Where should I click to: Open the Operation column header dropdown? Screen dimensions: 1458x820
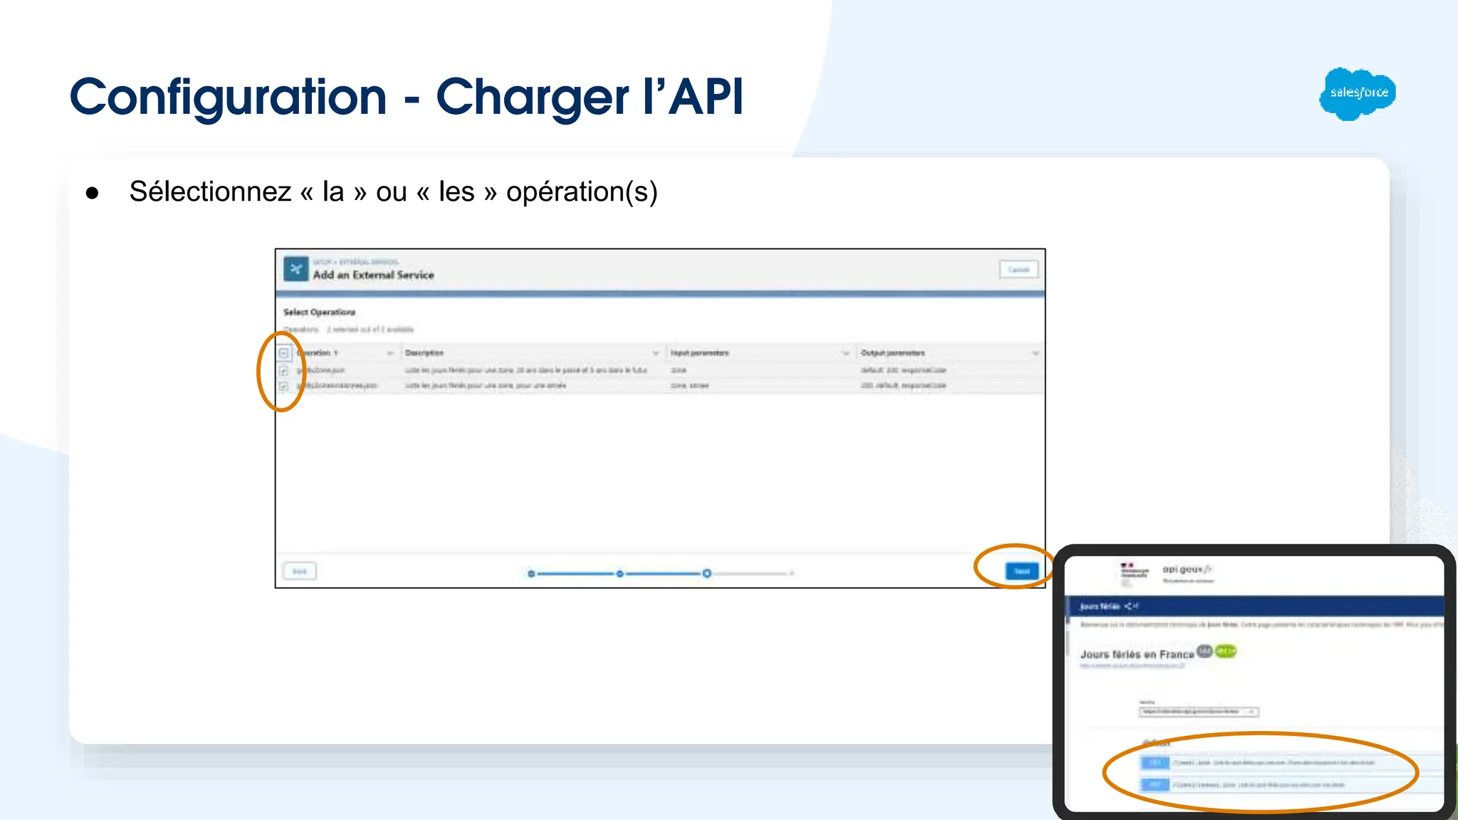tap(389, 353)
